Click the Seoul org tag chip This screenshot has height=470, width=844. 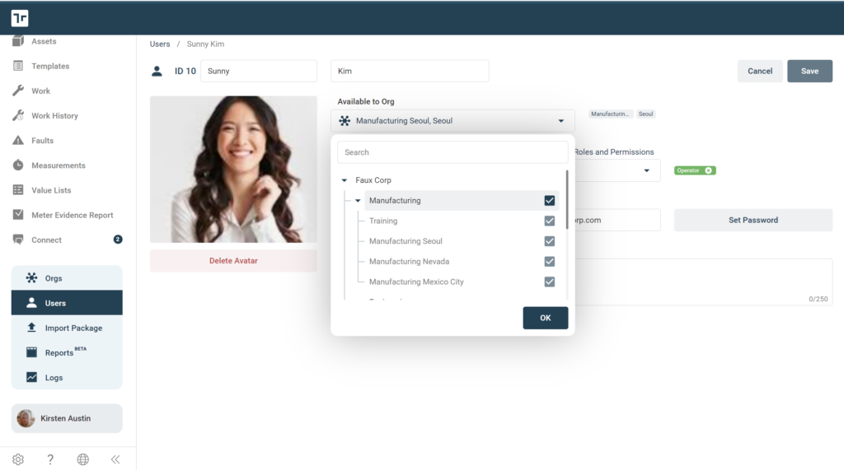click(645, 114)
